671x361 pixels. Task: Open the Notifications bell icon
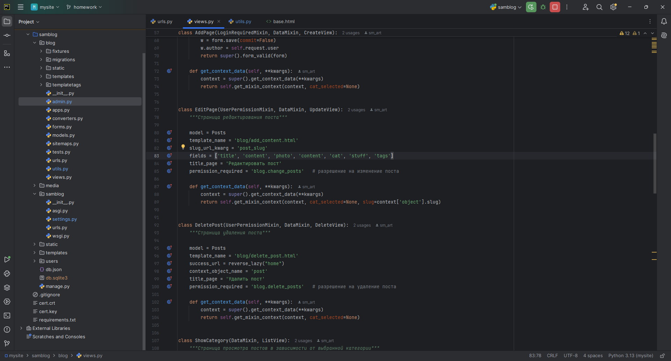tap(664, 21)
